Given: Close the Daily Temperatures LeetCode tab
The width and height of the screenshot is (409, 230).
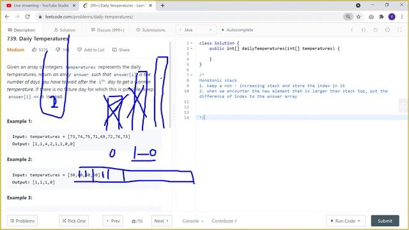Looking at the screenshot, I should 151,6.
